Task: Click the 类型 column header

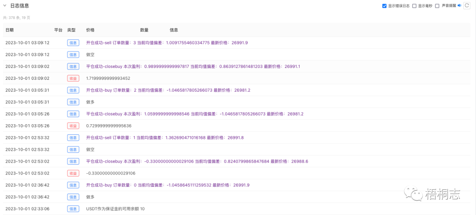Action: coord(71,30)
